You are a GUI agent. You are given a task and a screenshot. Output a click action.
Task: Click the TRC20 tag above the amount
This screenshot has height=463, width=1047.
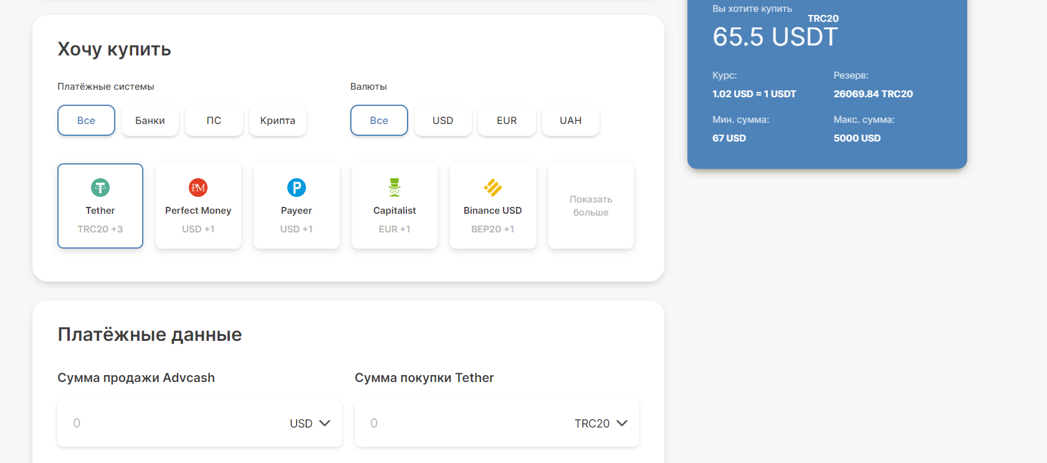pos(823,19)
